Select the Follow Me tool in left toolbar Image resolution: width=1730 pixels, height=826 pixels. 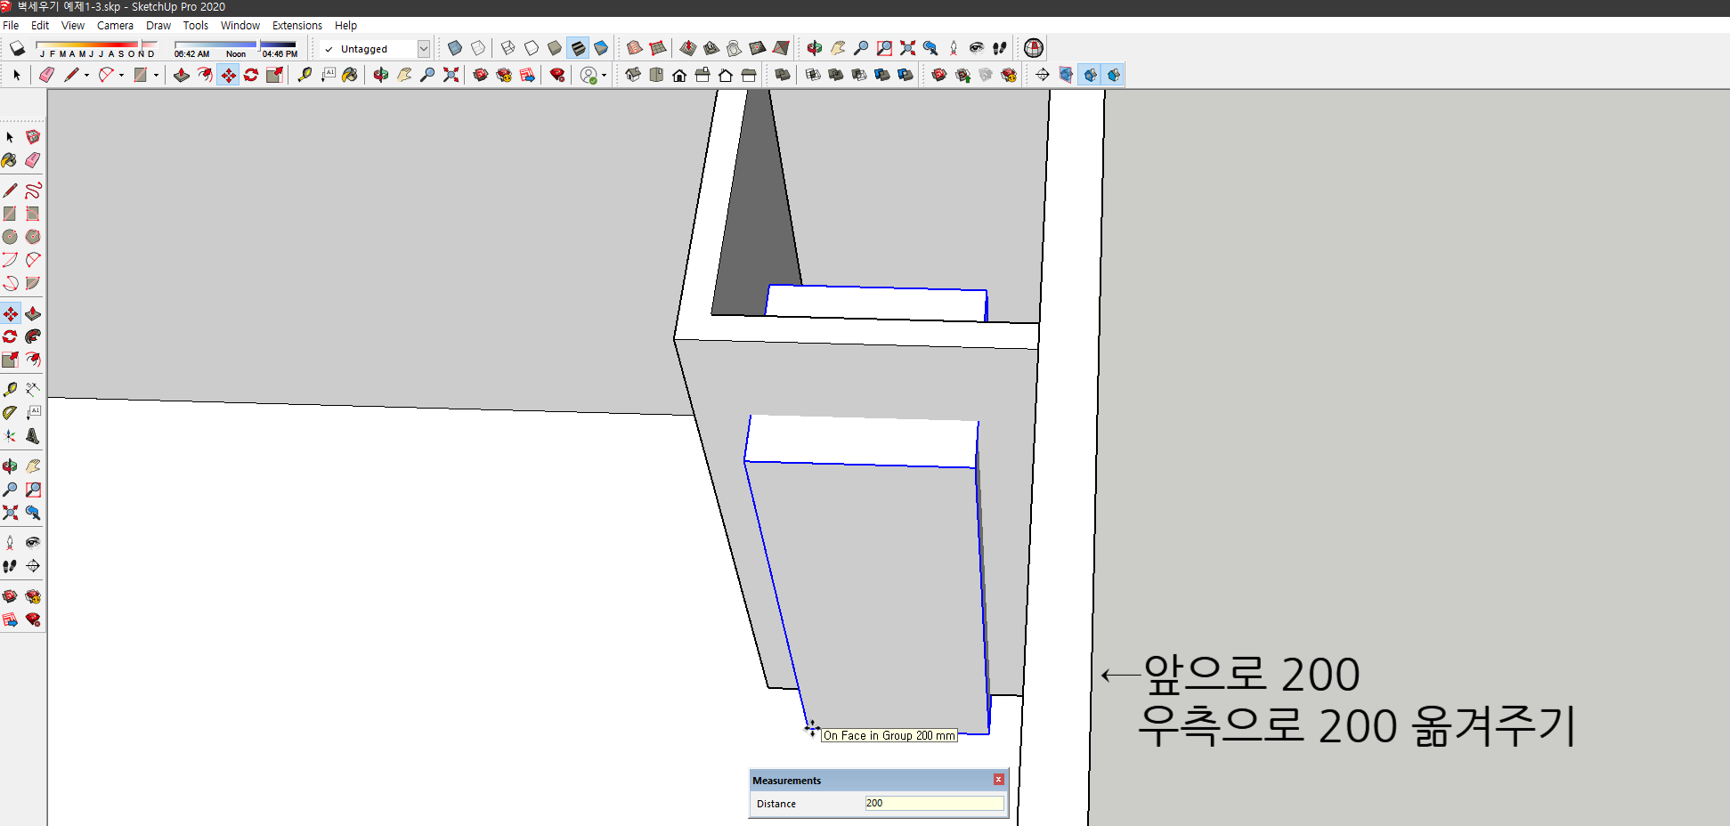33,336
